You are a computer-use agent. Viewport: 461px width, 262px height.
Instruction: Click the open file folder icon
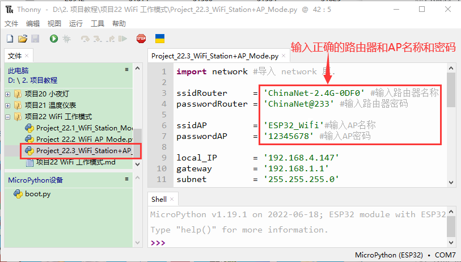tap(23, 39)
